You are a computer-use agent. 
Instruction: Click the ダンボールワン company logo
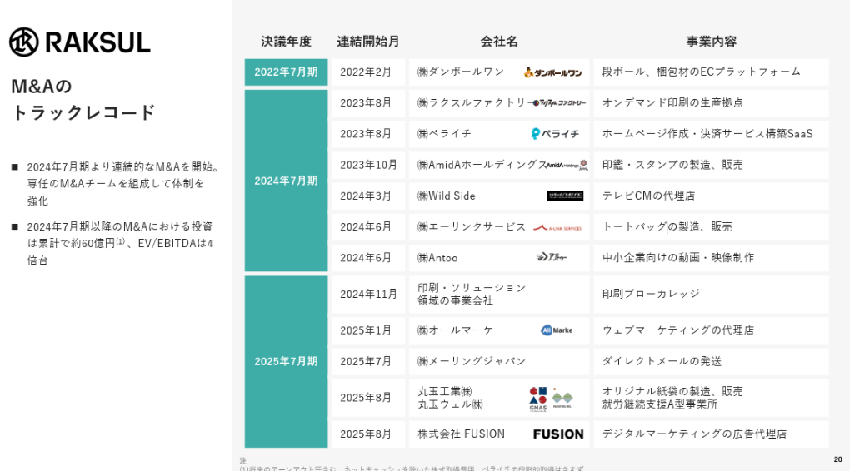click(x=553, y=72)
